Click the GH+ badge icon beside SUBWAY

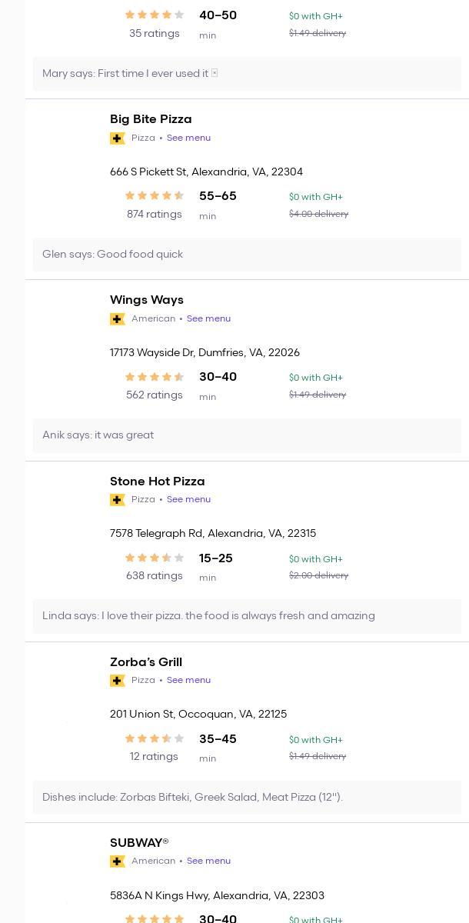point(118,861)
